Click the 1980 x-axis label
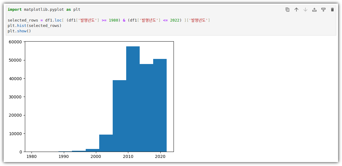This screenshot has height=166, width=342. (31, 156)
